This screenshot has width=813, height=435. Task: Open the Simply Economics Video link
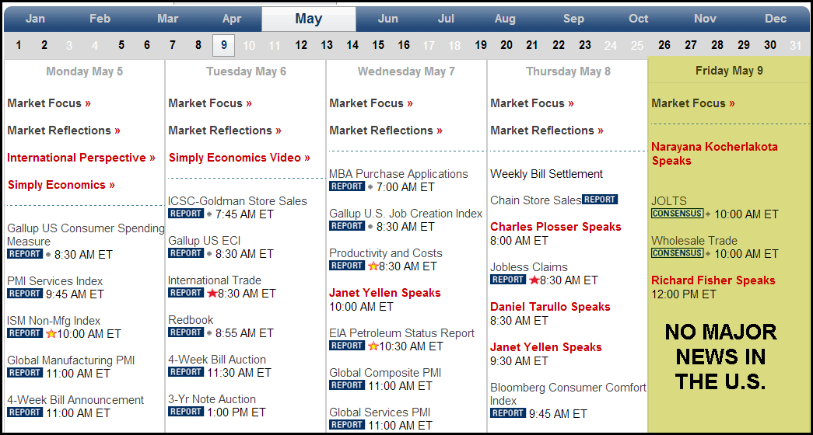point(240,158)
